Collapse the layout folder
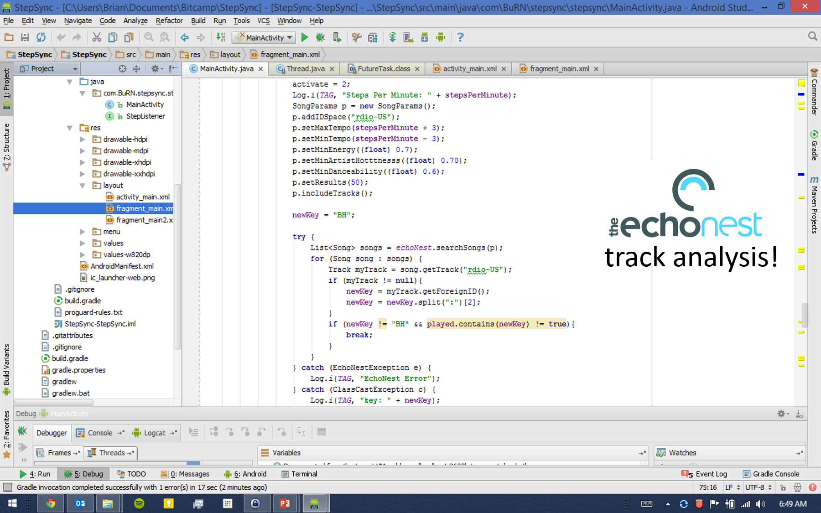The height and width of the screenshot is (513, 821). pyautogui.click(x=83, y=186)
